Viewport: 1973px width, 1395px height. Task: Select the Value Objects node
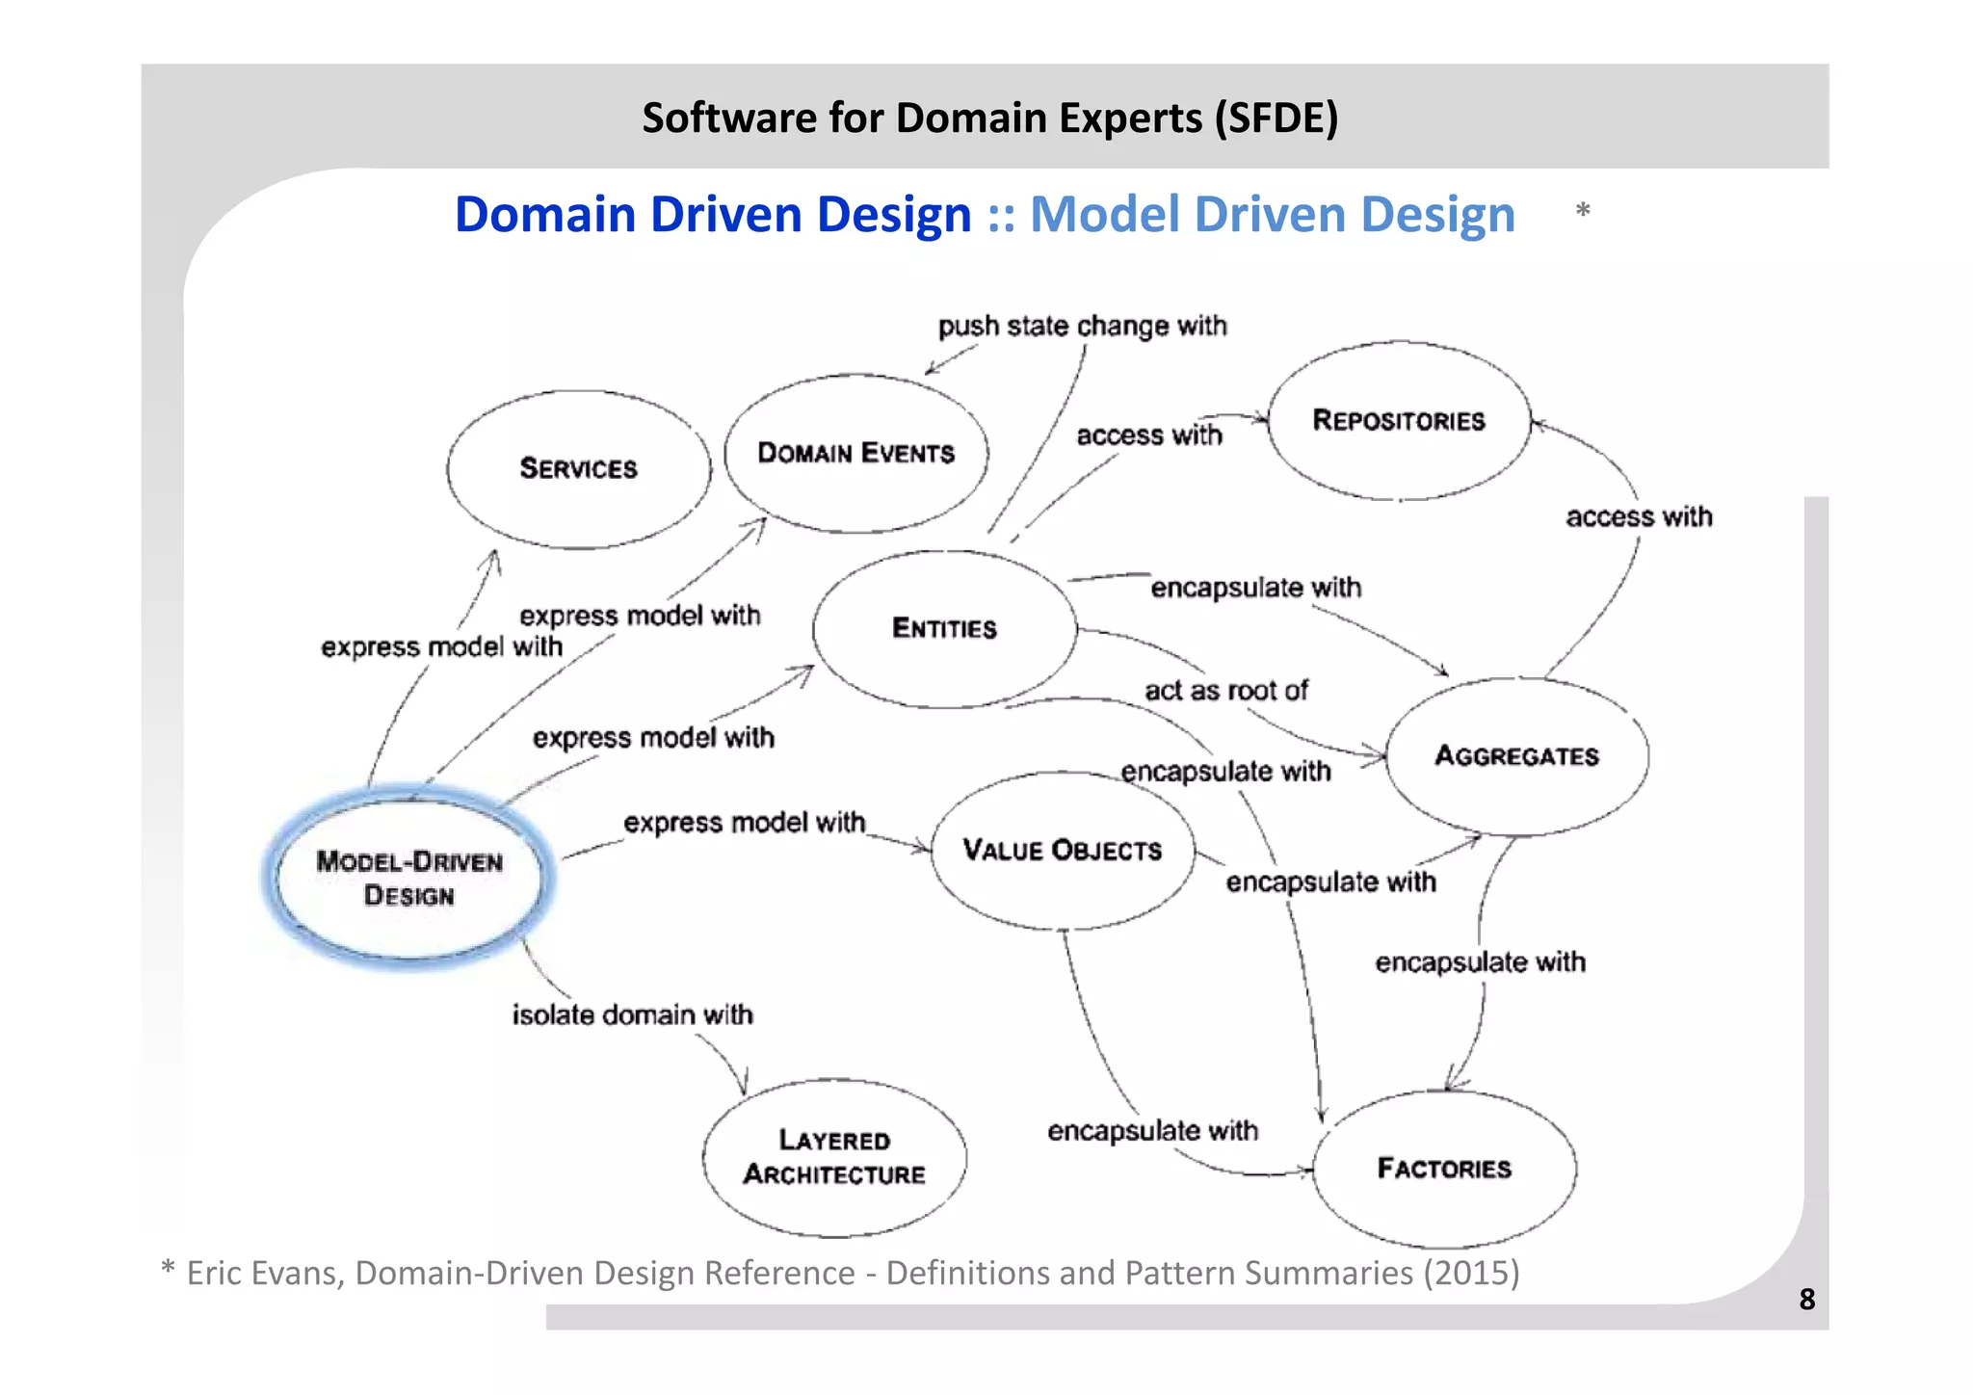point(1063,851)
